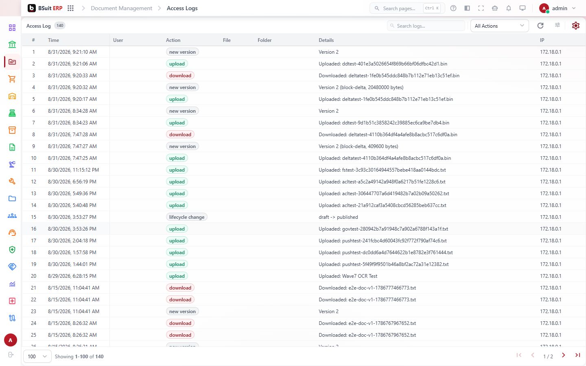586x366 pixels.
Task: Focus the Search pages field
Action: click(407, 8)
